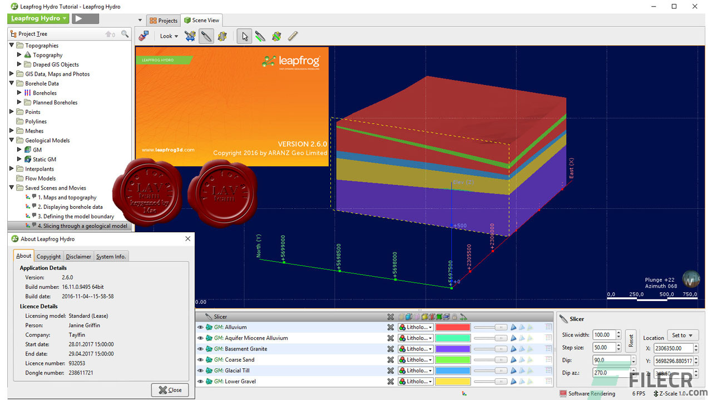Select the ruler measurement tool
This screenshot has height=400, width=712.
tap(293, 36)
